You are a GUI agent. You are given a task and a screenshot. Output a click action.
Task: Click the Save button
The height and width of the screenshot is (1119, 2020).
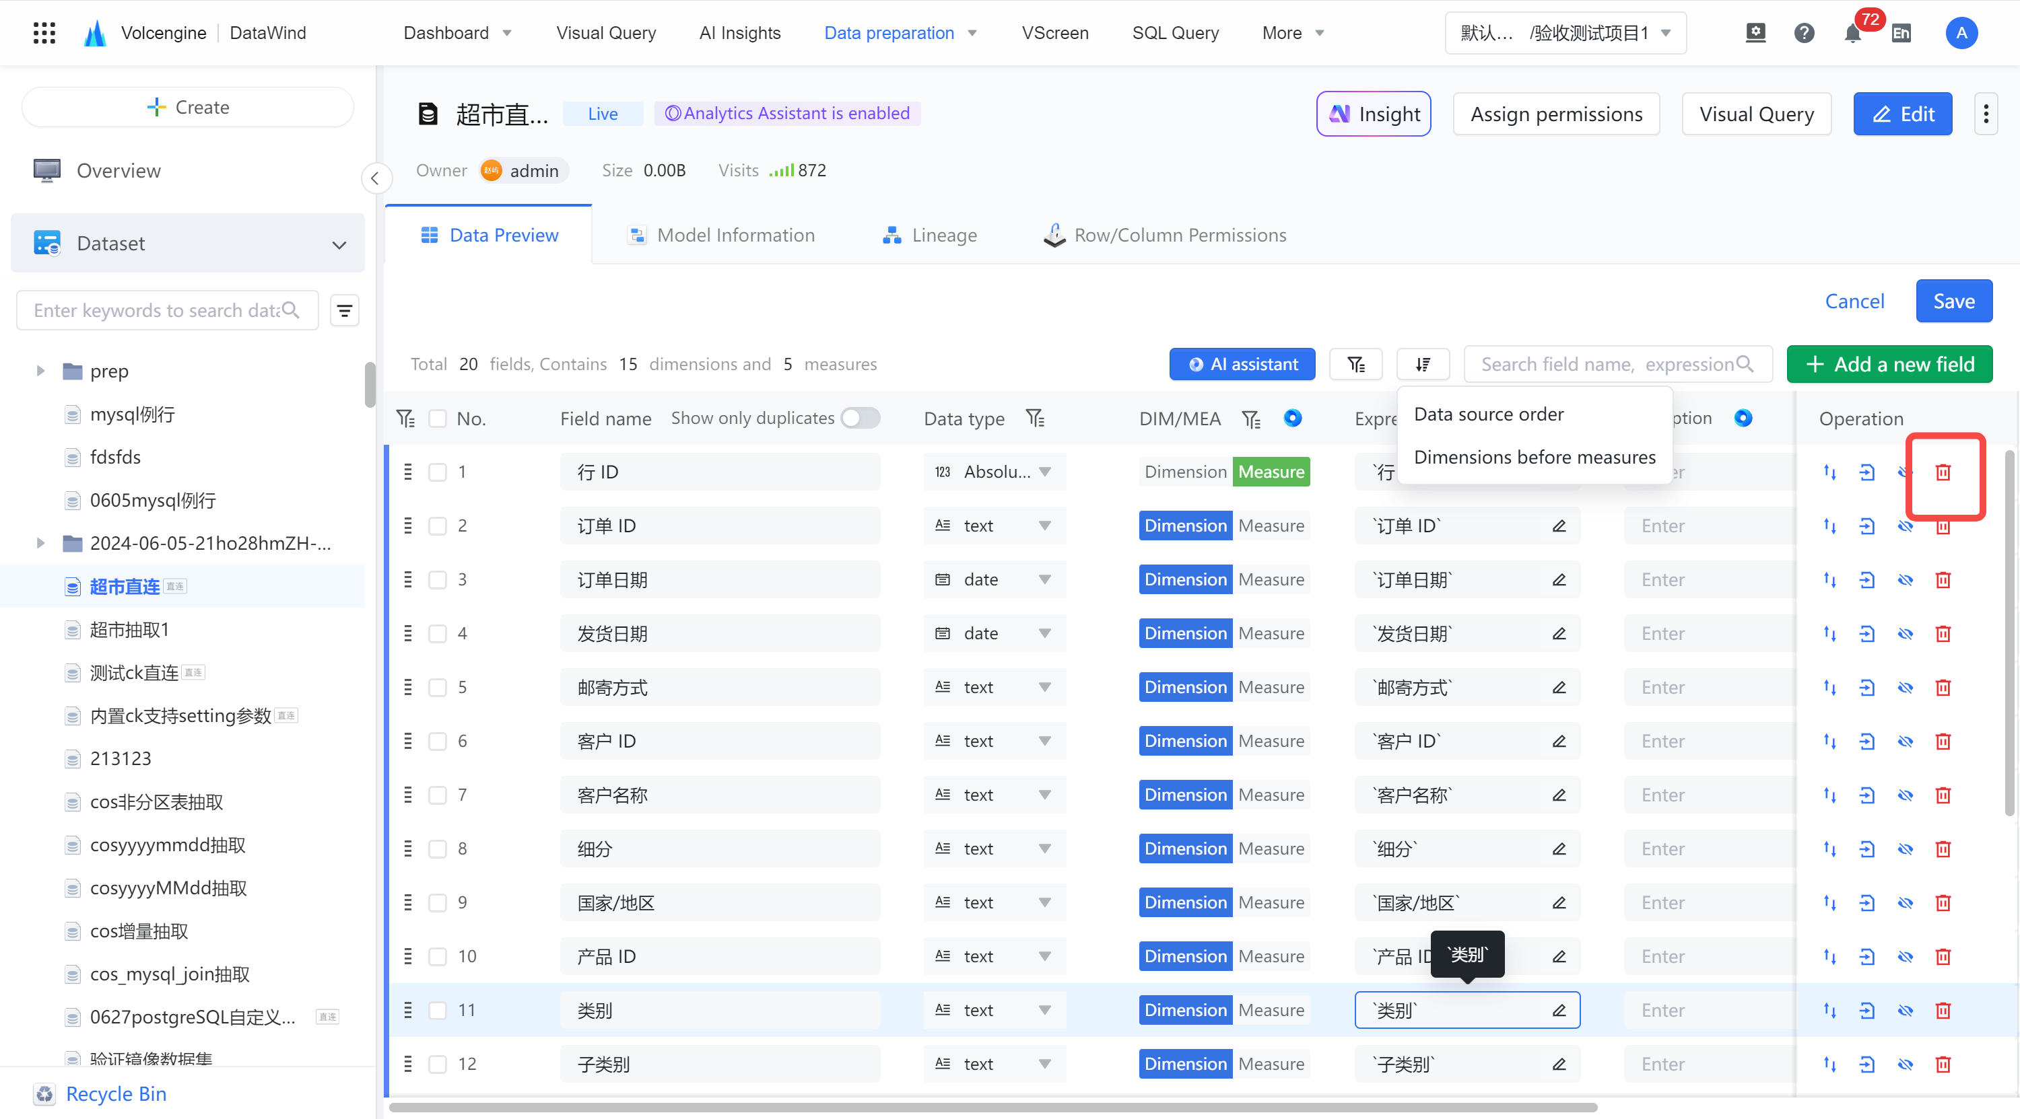tap(1953, 301)
